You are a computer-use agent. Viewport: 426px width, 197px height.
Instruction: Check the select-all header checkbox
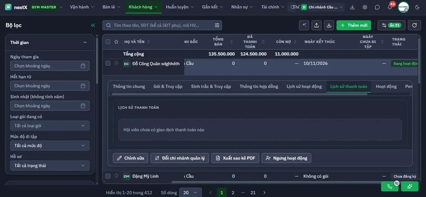pos(108,42)
